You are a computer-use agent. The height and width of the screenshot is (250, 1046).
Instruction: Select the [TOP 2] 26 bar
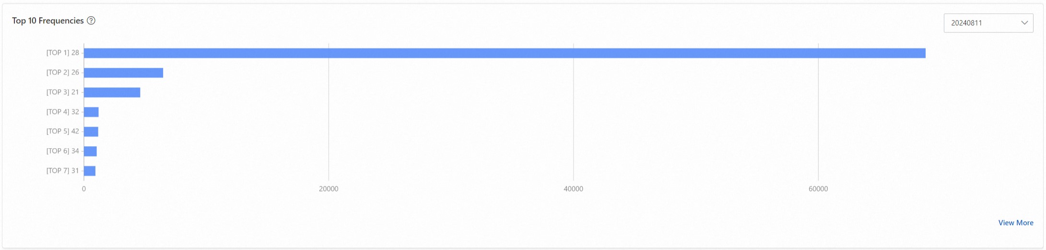point(123,73)
